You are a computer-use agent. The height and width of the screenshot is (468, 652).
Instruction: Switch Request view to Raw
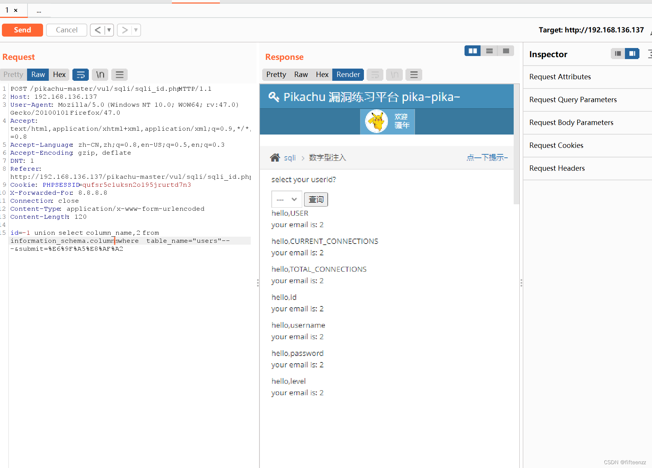(38, 74)
